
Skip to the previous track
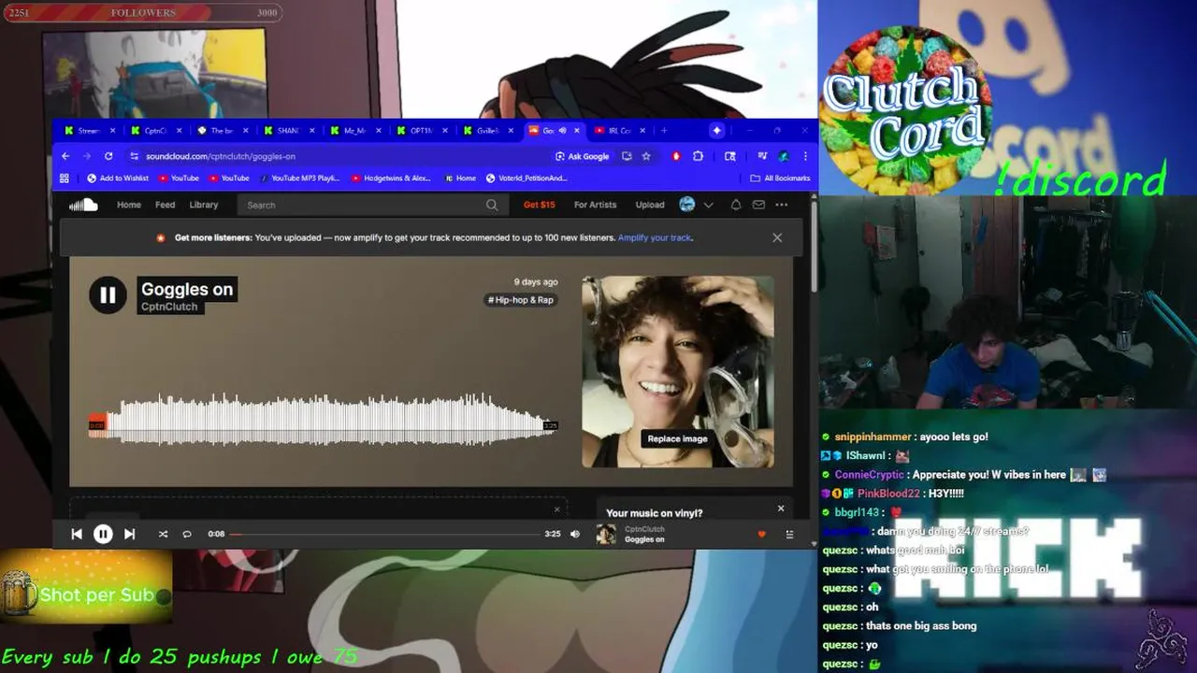pyautogui.click(x=77, y=534)
